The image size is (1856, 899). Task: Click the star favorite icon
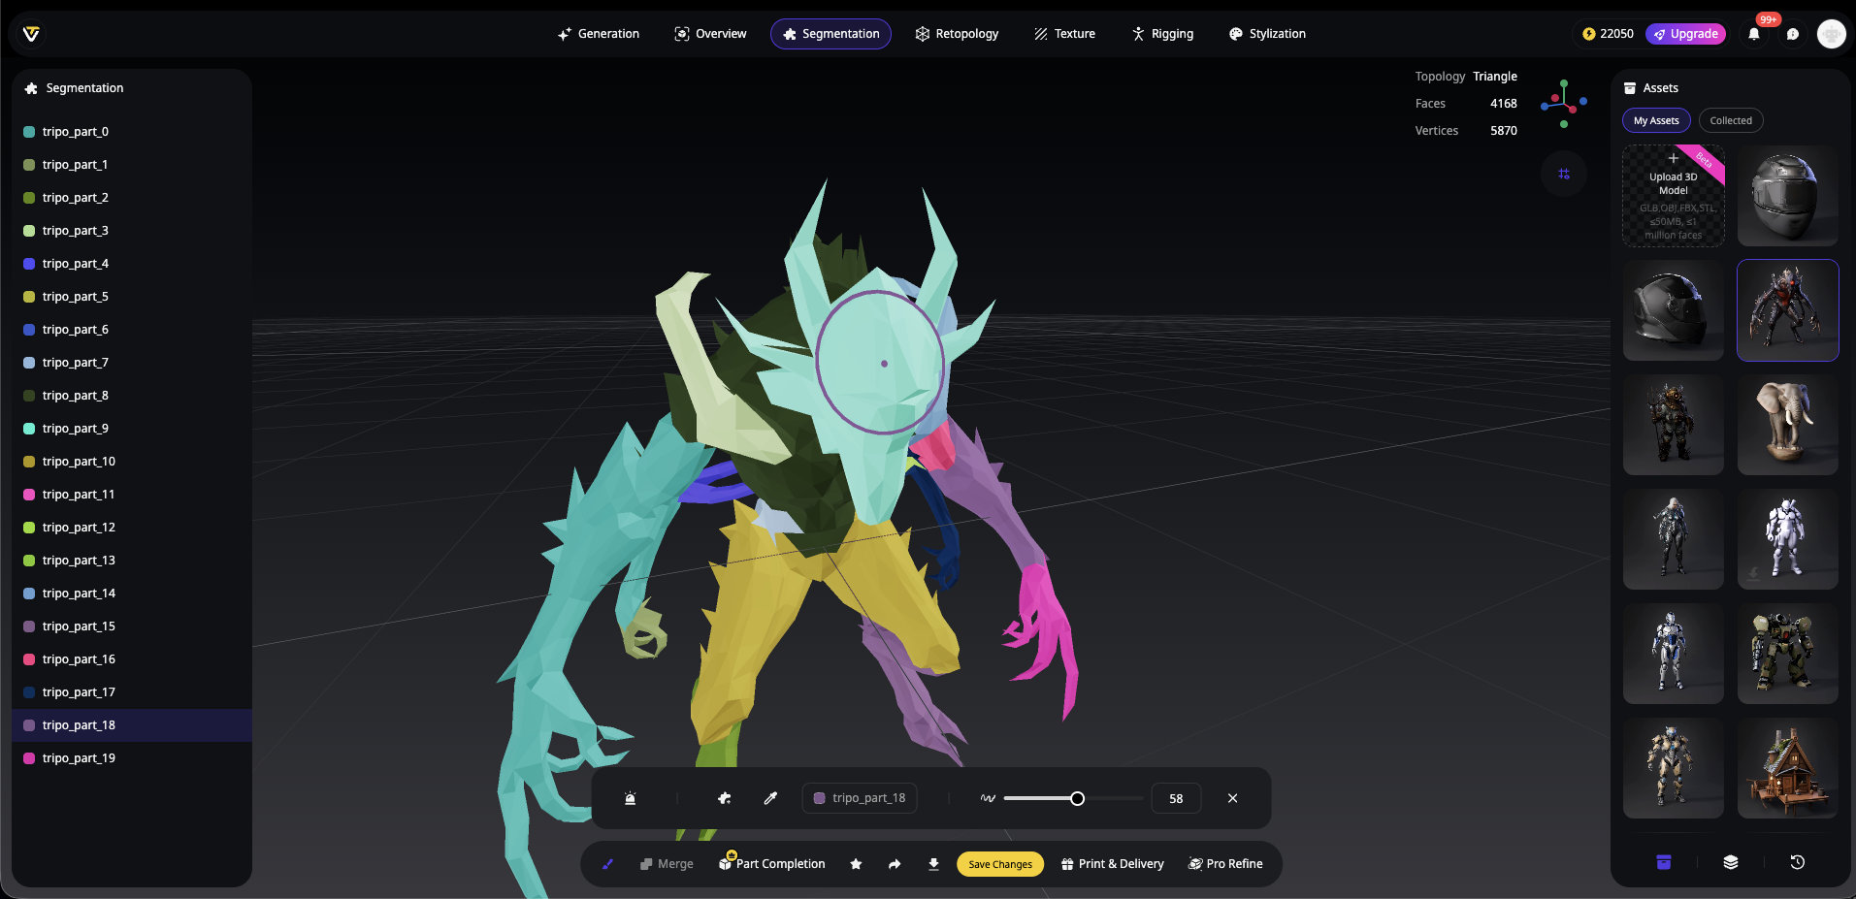click(x=856, y=864)
